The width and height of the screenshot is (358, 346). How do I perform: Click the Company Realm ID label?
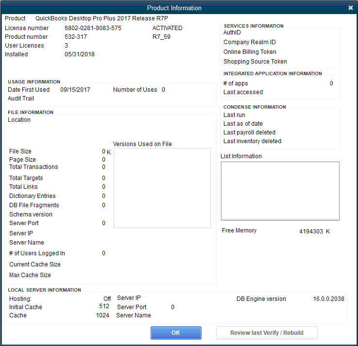pos(250,42)
